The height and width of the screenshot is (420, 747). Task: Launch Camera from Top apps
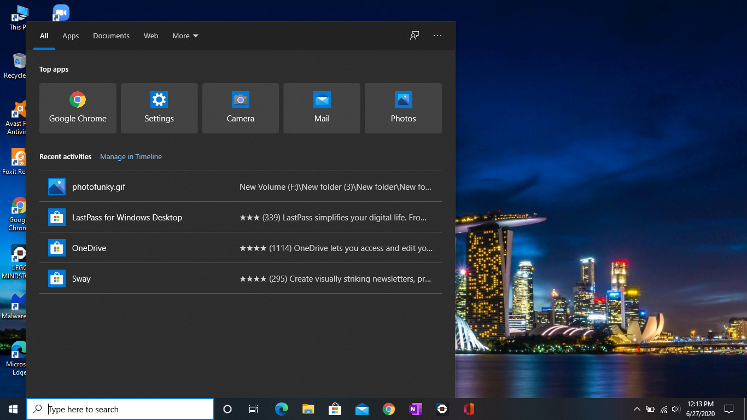[x=241, y=108]
